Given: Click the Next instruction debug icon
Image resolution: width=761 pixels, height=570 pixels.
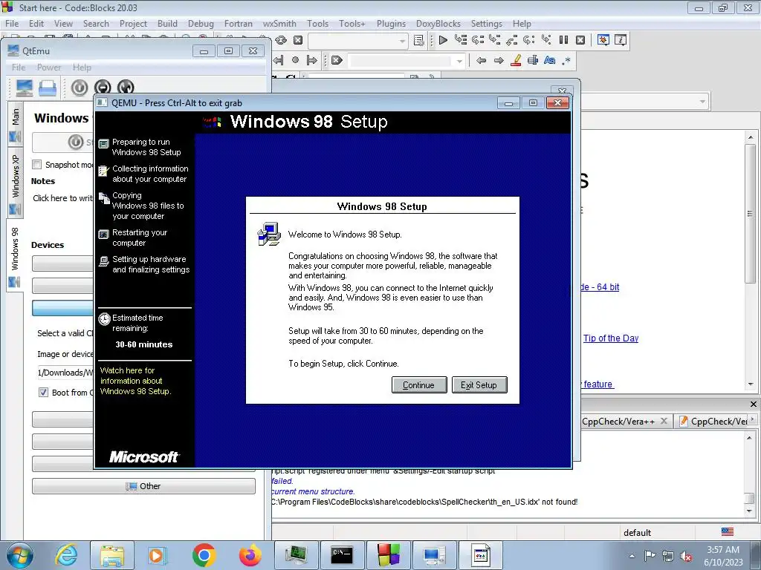Looking at the screenshot, I should 528,40.
